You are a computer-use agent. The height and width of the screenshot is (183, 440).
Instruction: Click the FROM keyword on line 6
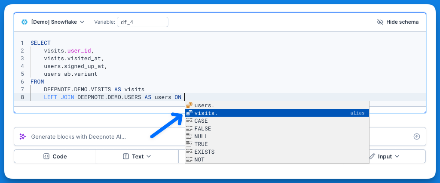tap(37, 82)
